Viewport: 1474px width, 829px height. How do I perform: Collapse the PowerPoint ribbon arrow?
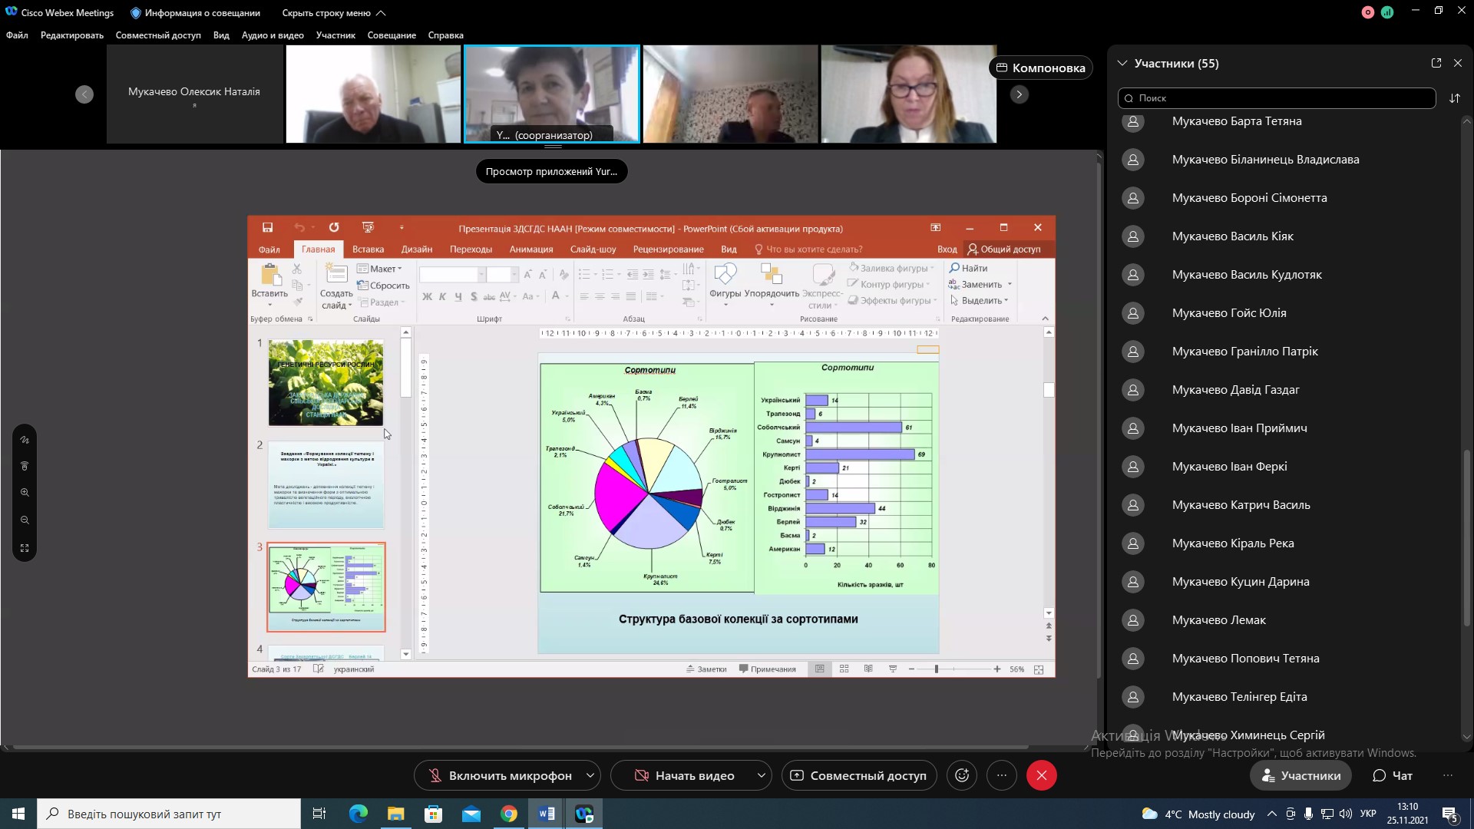point(1045,319)
